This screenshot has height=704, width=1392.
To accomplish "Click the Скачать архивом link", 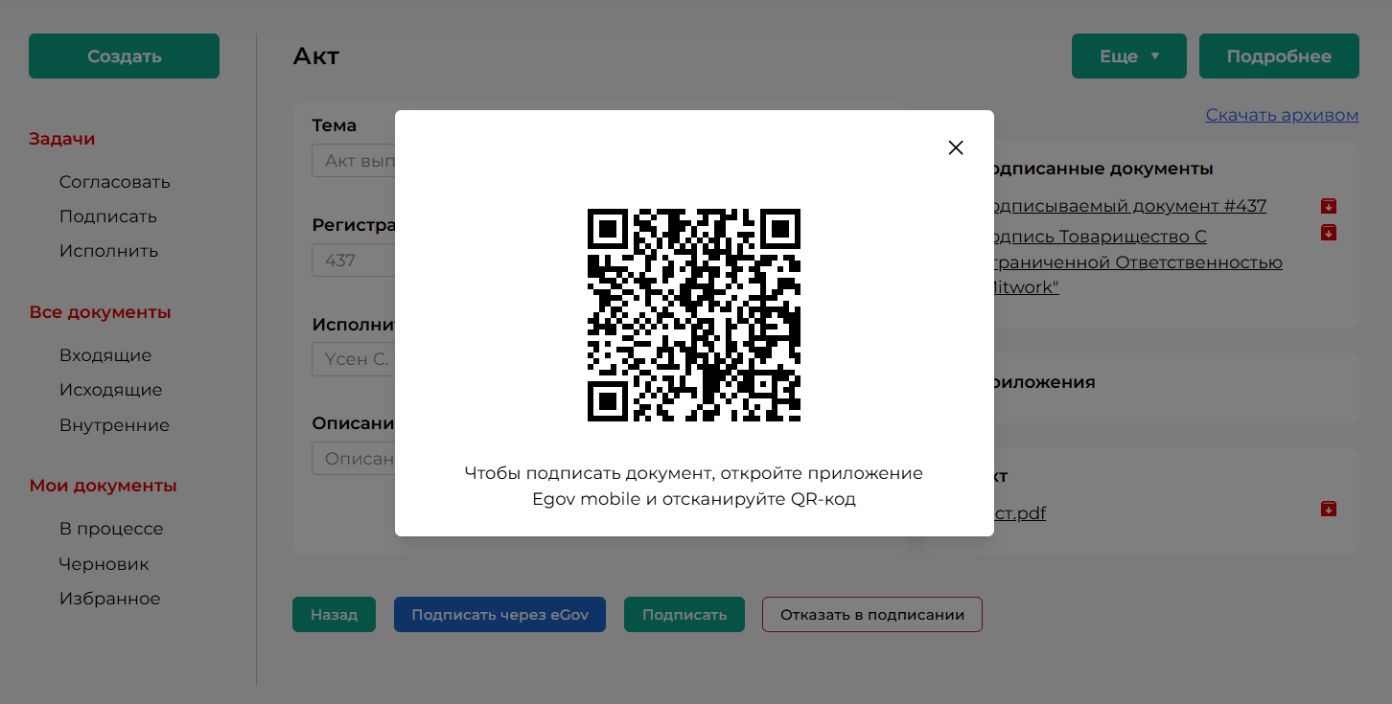I will [1281, 115].
